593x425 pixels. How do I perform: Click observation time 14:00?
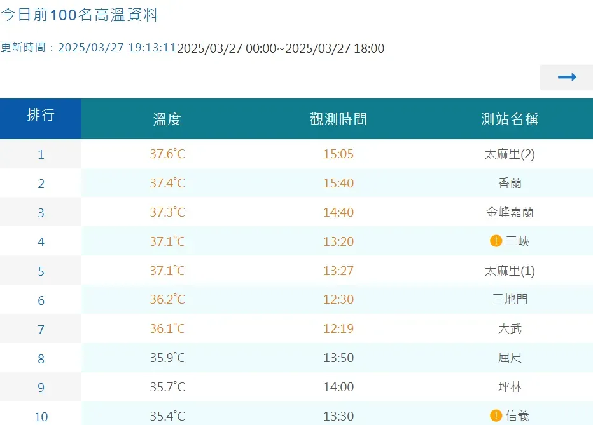(338, 386)
